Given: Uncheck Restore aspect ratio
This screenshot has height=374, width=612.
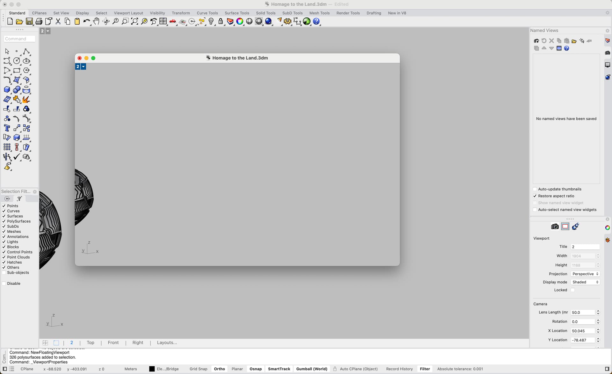Looking at the screenshot, I should tap(535, 196).
